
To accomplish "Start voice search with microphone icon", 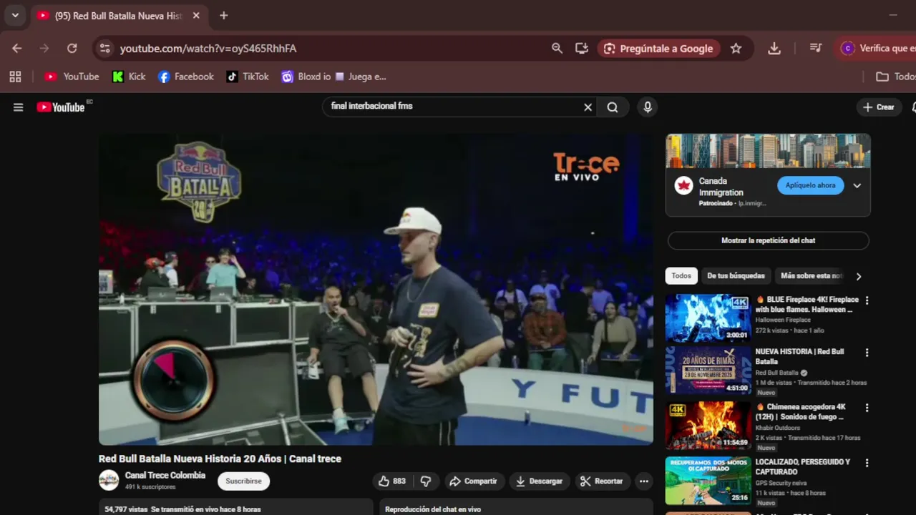I will [648, 107].
